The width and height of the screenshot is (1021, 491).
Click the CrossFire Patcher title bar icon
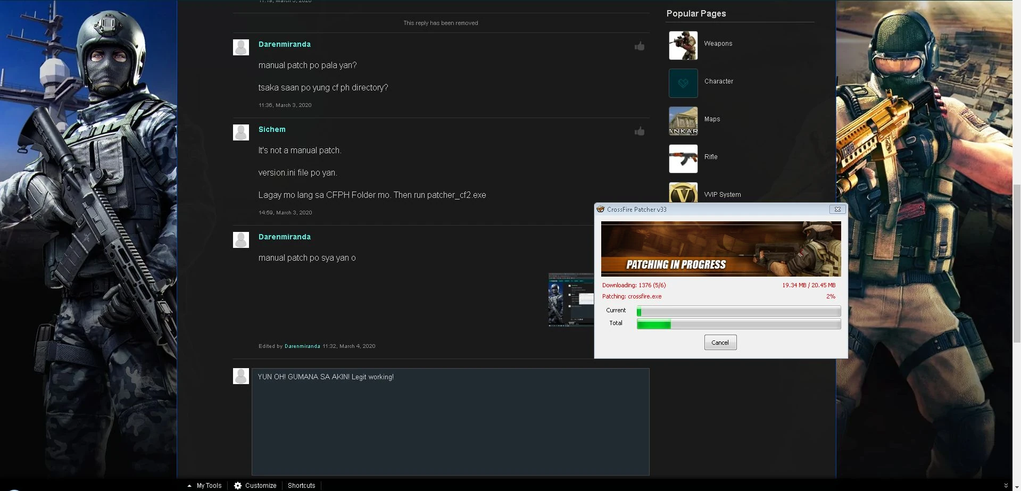601,210
